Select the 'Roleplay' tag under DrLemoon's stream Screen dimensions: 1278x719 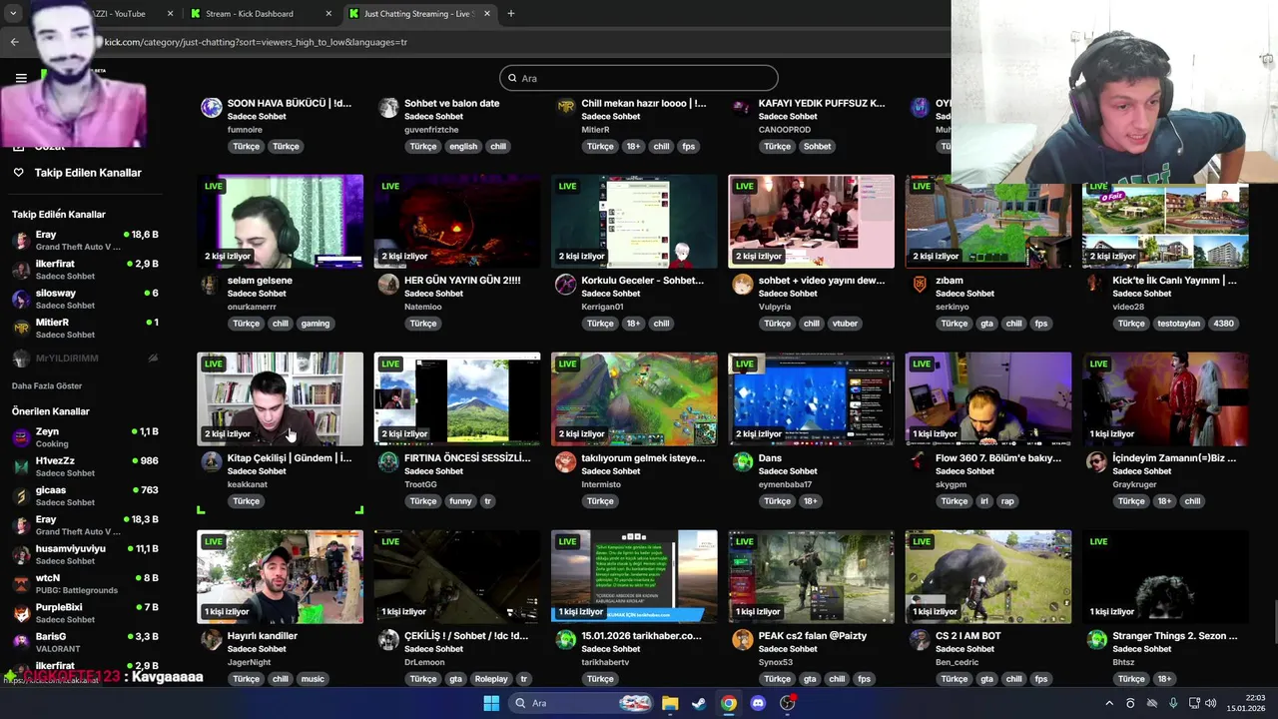click(491, 679)
